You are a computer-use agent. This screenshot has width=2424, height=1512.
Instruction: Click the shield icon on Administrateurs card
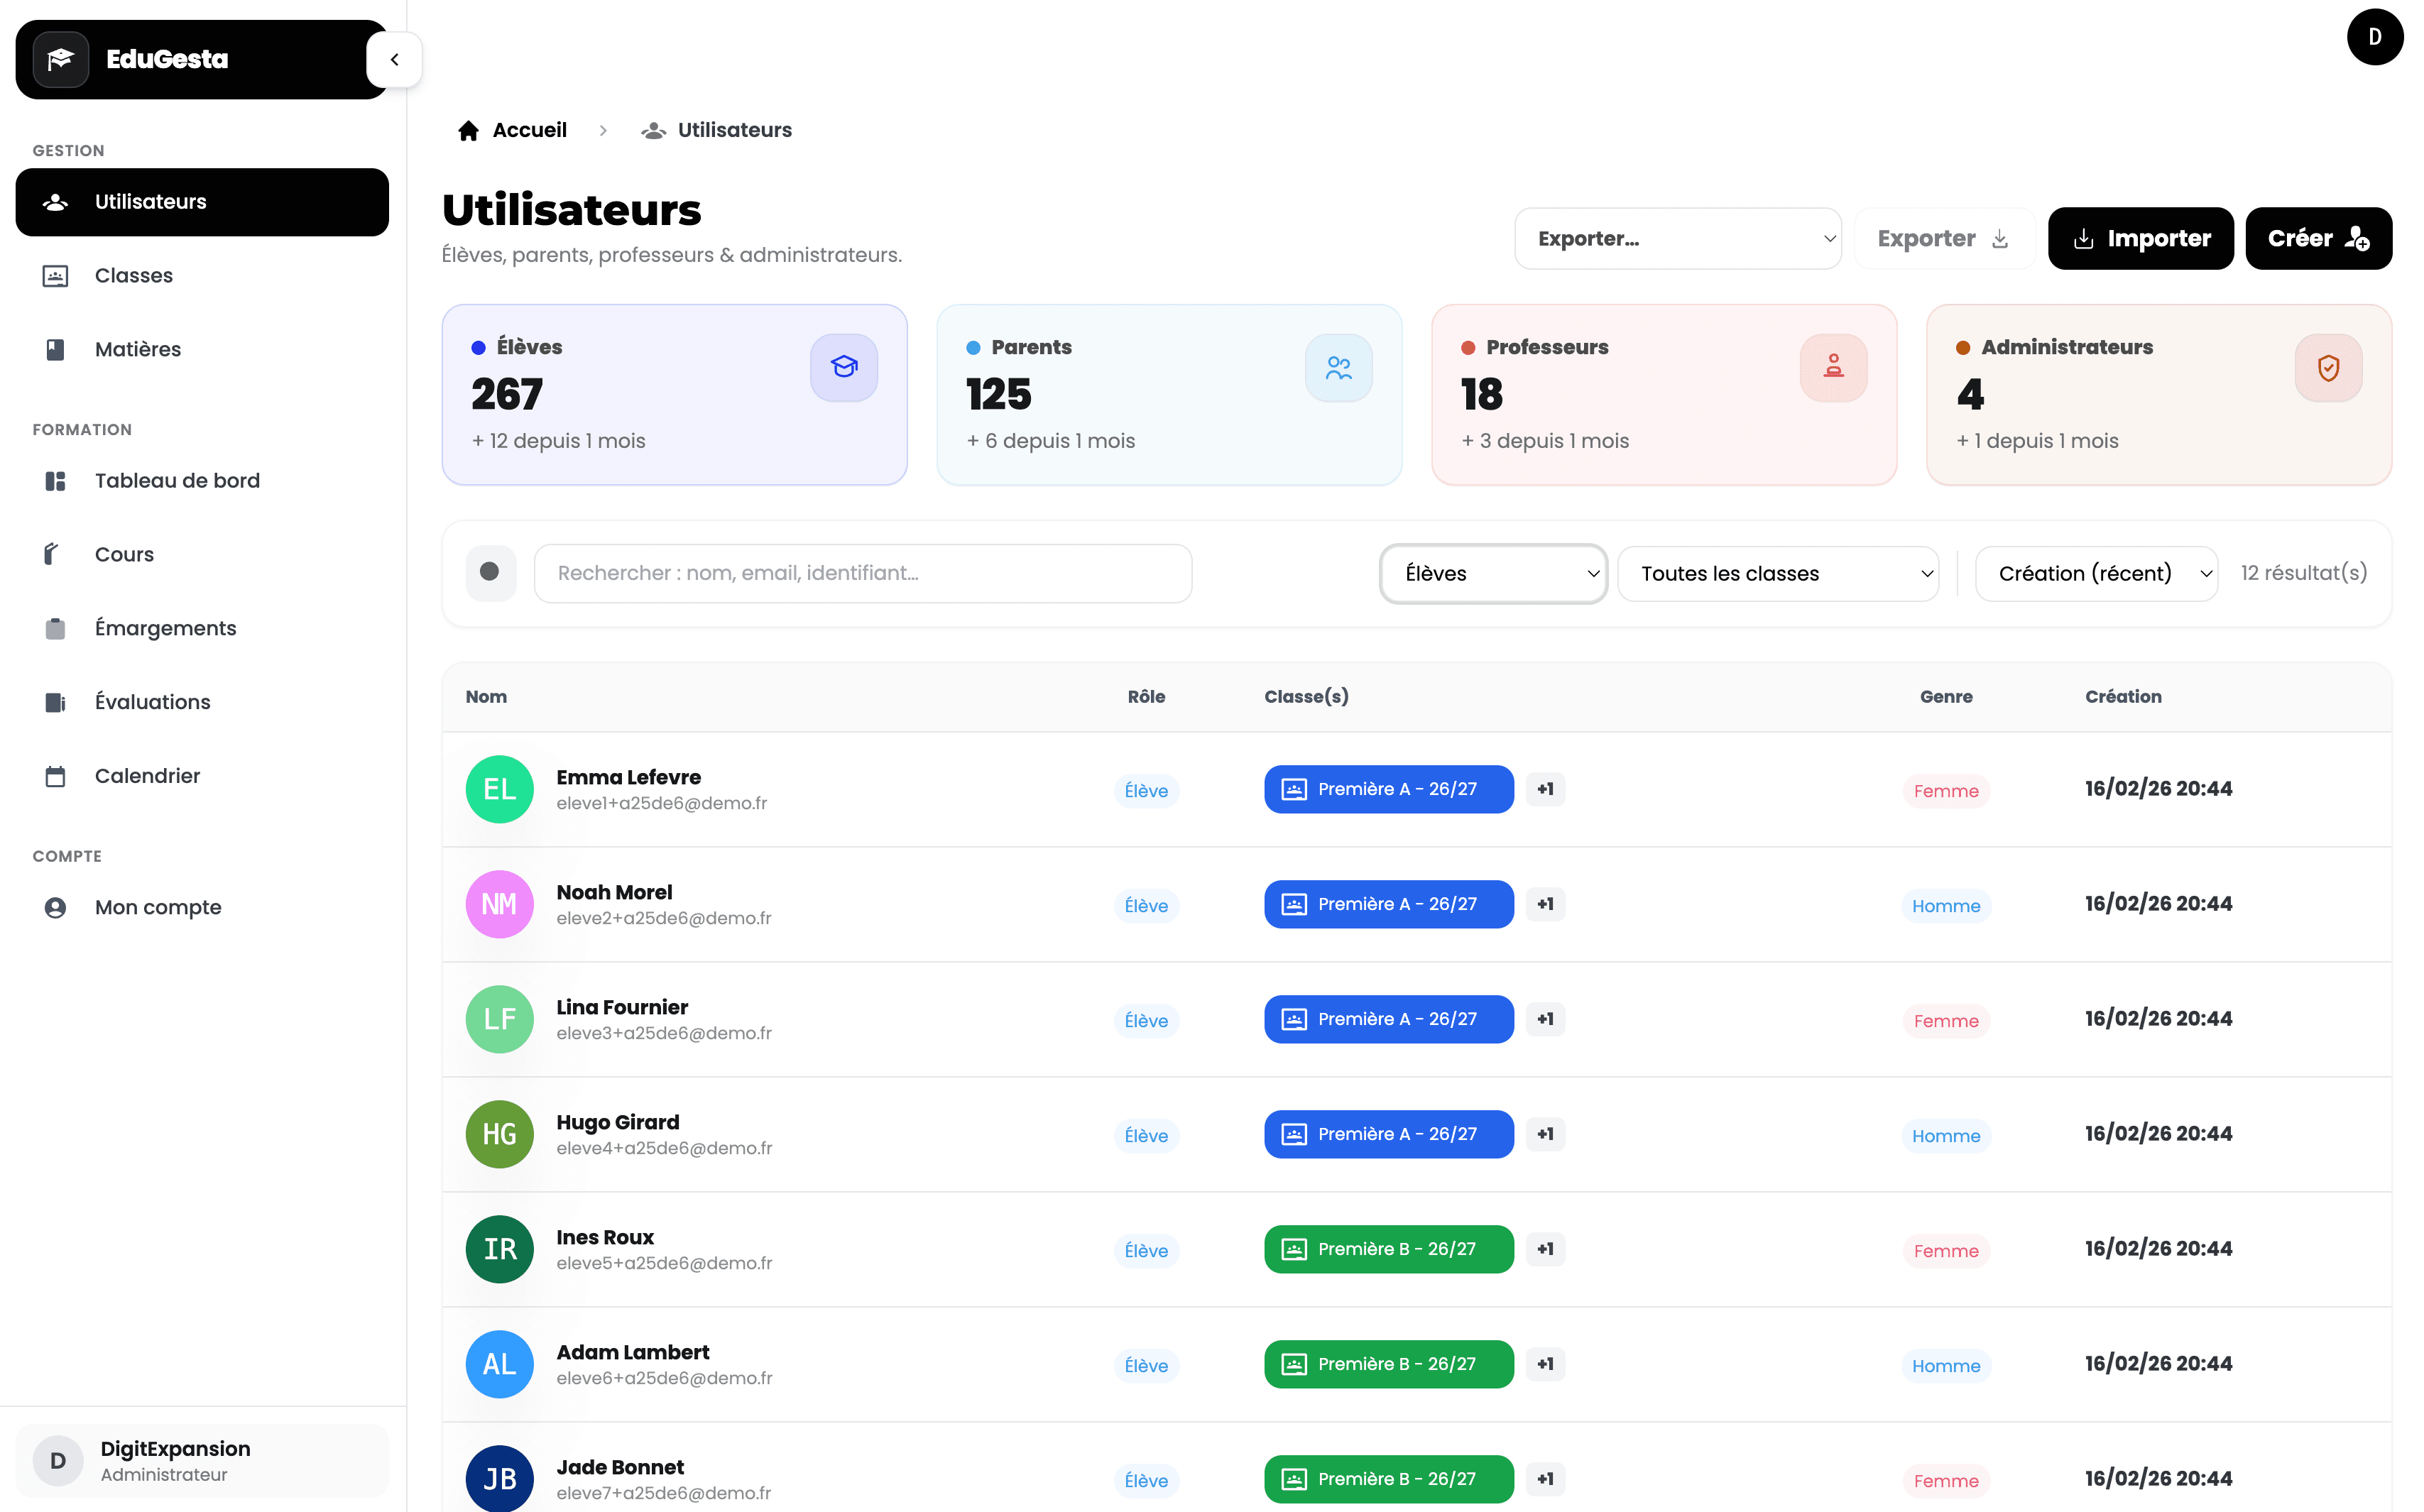2327,367
